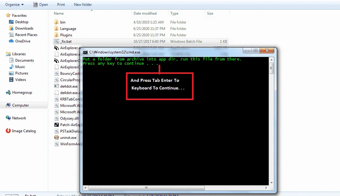Sort by the Size column header
Screen dimensions: 340x196
pyautogui.click(x=210, y=13)
